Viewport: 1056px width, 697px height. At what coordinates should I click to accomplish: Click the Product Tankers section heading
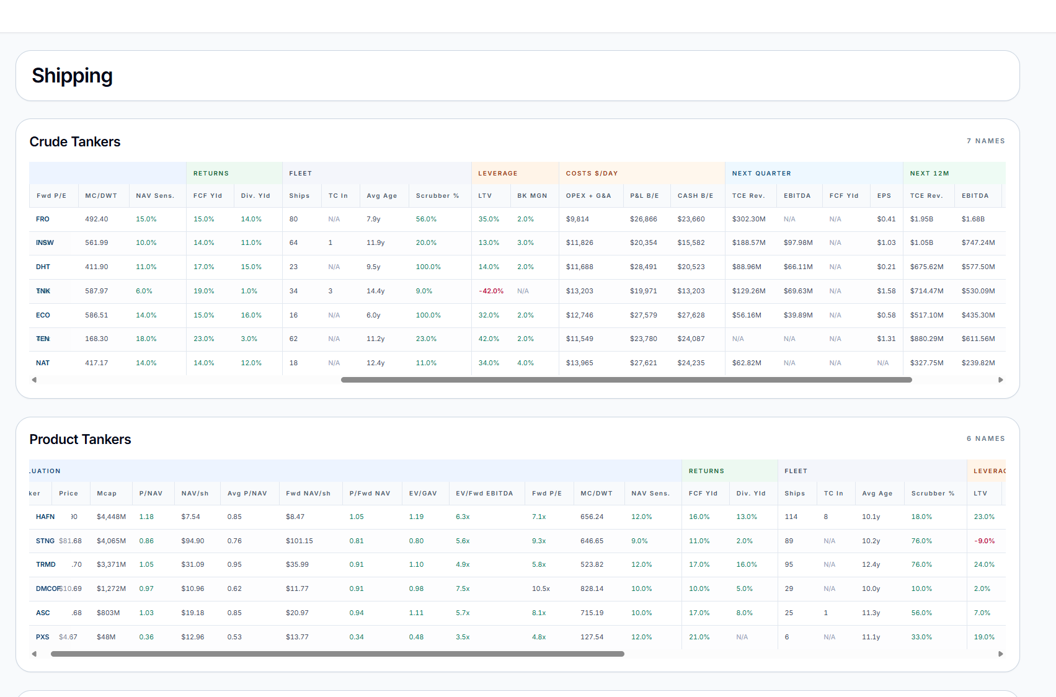(80, 439)
